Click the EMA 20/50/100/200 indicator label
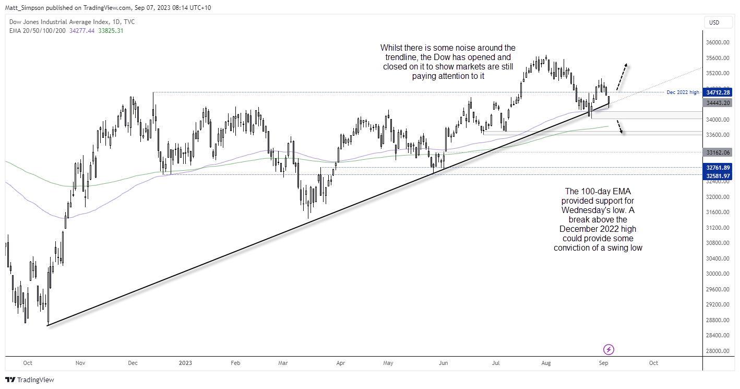 38,31
